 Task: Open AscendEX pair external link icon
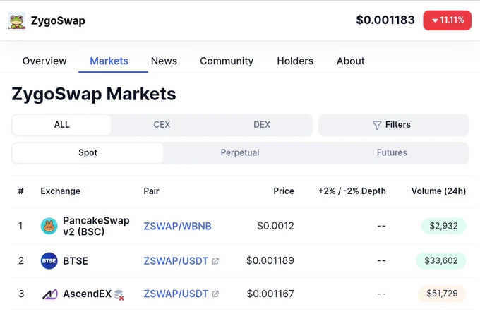coord(215,294)
